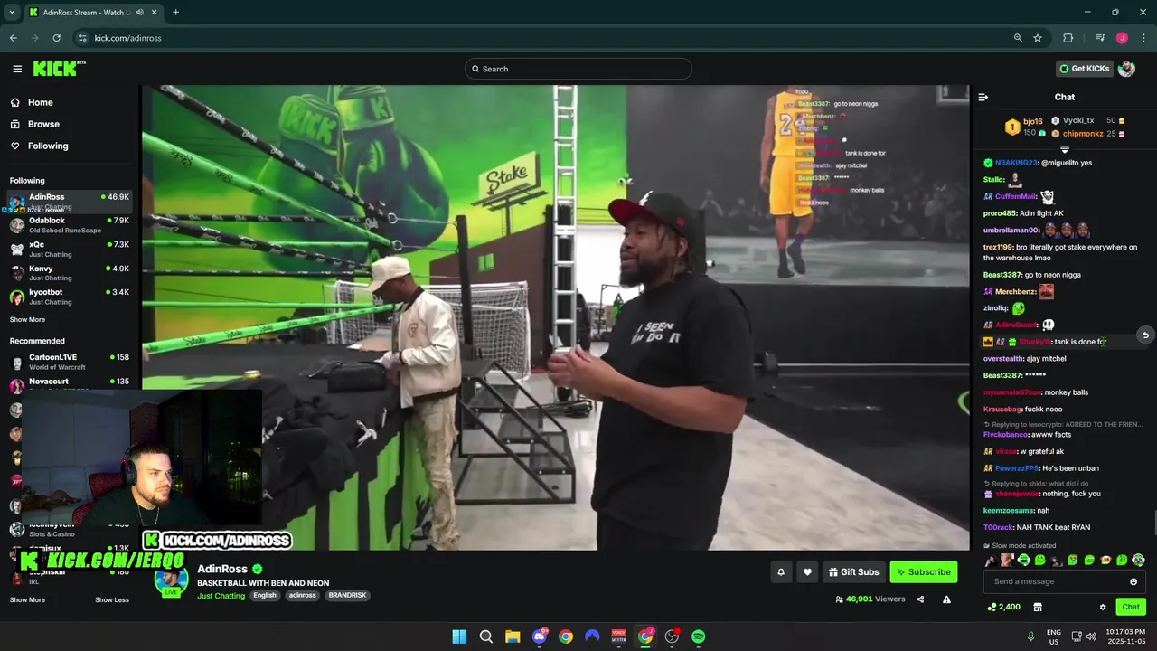The image size is (1157, 651).
Task: Share the stream using share icon
Action: [x=920, y=599]
